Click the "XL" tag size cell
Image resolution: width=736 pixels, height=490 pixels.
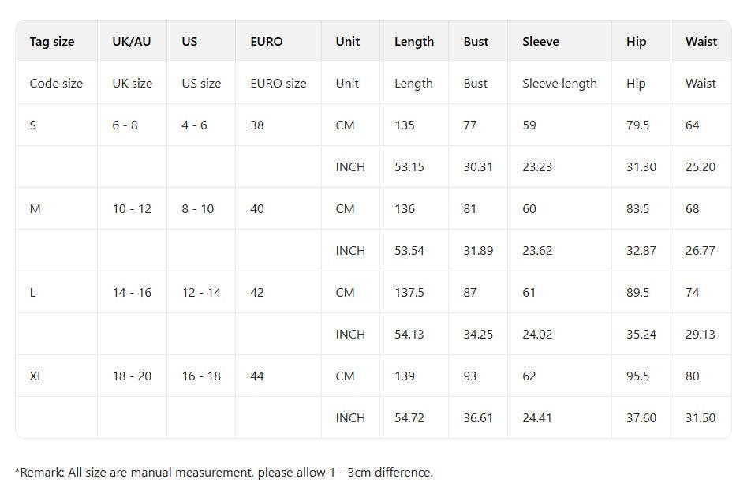click(36, 376)
